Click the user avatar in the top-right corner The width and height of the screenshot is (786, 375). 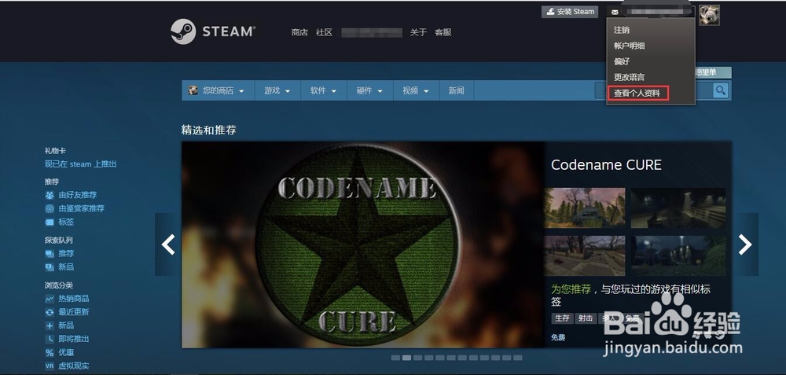(x=709, y=15)
